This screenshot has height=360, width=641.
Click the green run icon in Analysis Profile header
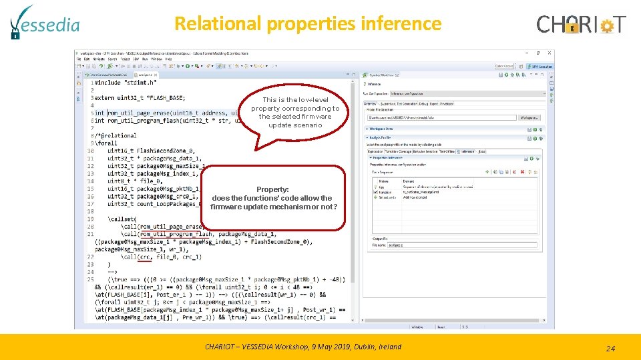535,139
